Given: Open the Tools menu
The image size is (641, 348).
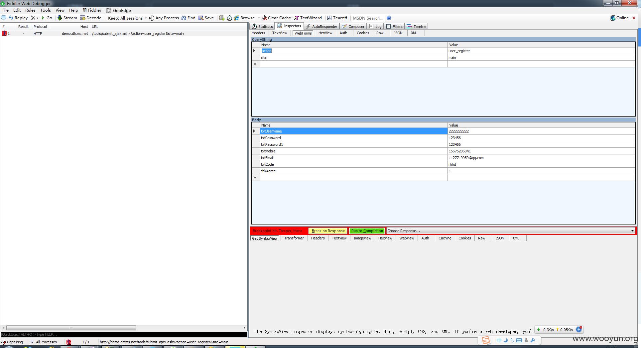Looking at the screenshot, I should pos(46,10).
